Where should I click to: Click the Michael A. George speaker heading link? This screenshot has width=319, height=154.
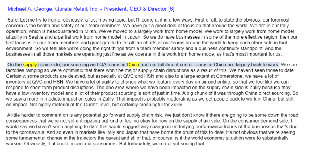(x=91, y=9)
